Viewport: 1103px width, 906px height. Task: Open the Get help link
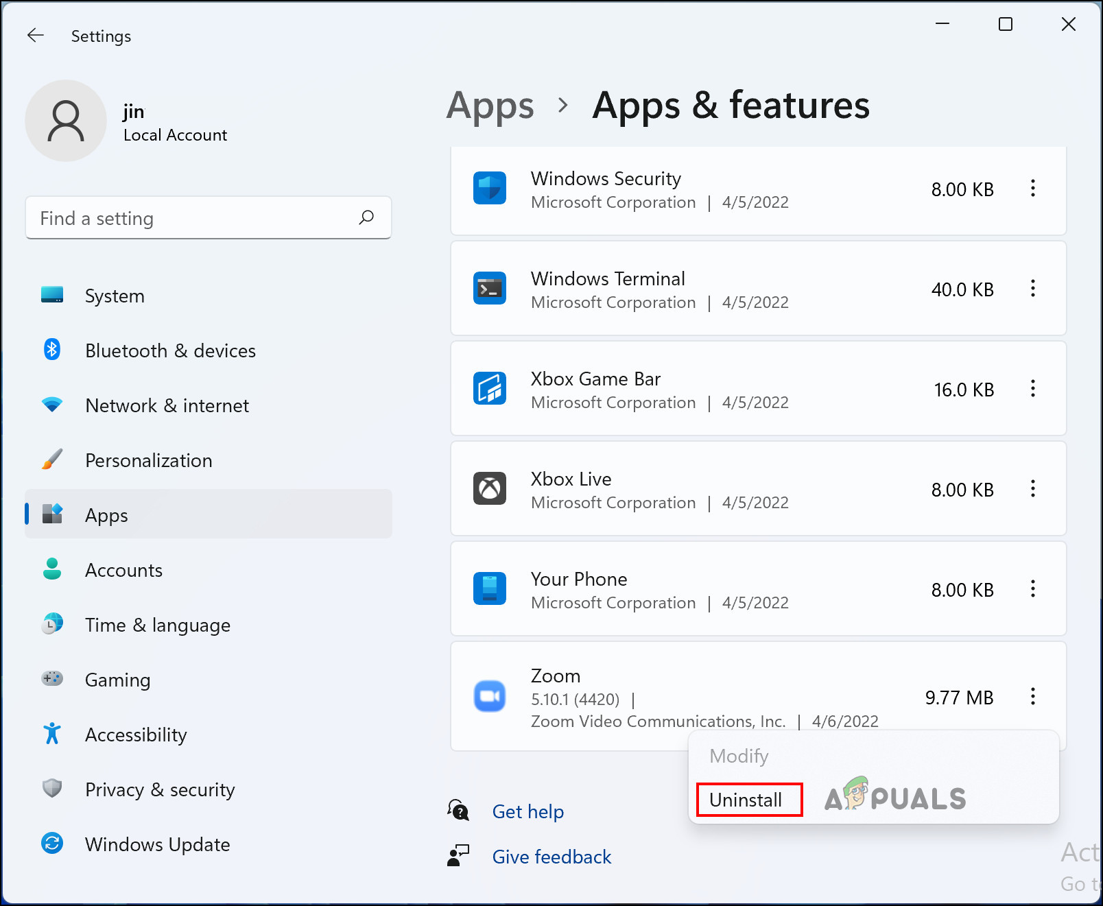click(x=527, y=811)
